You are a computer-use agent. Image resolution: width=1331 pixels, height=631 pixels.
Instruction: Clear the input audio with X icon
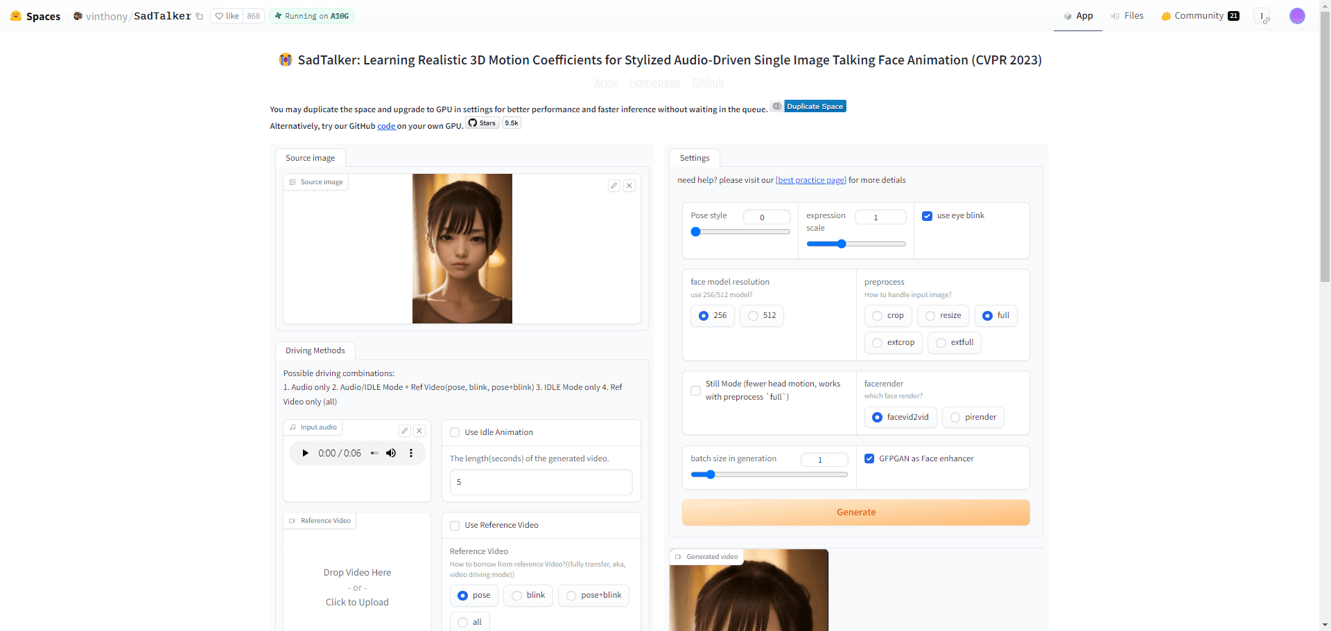[x=419, y=431]
